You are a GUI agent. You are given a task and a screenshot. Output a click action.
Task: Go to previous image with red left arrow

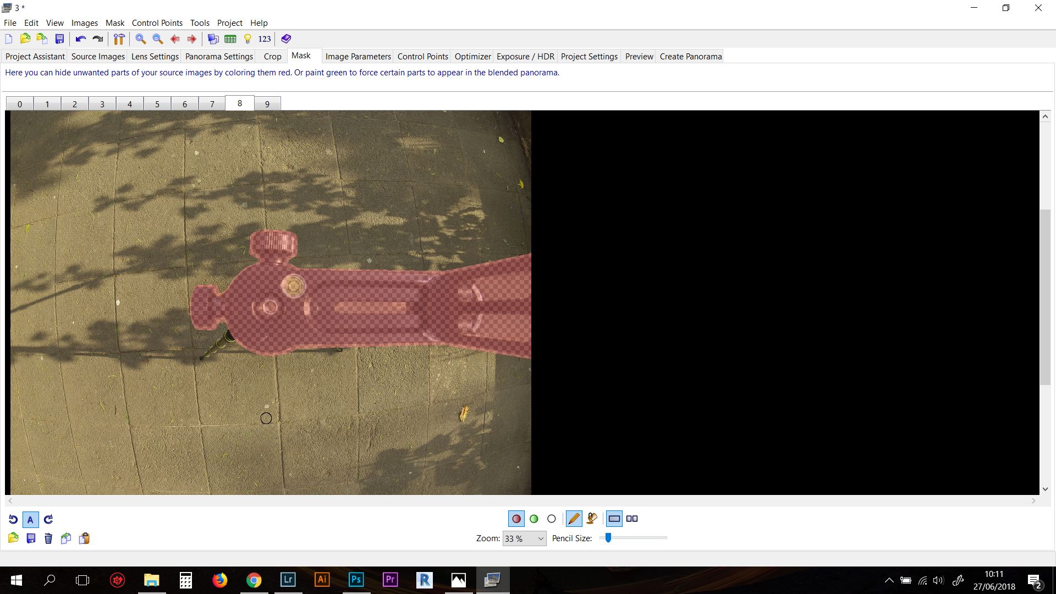tap(175, 38)
